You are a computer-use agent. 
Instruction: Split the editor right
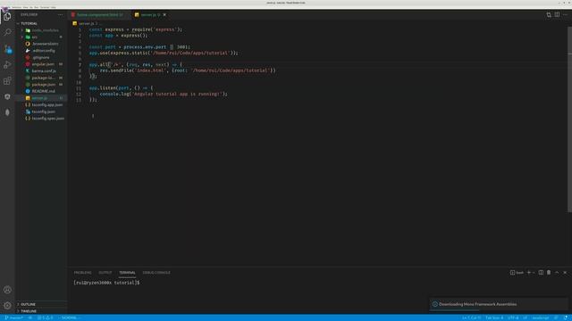pos(557,14)
